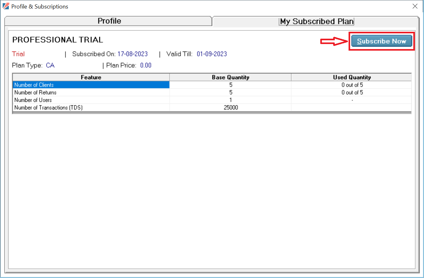The image size is (424, 278).
Task: Click the plan price value 0.00
Action: click(146, 65)
